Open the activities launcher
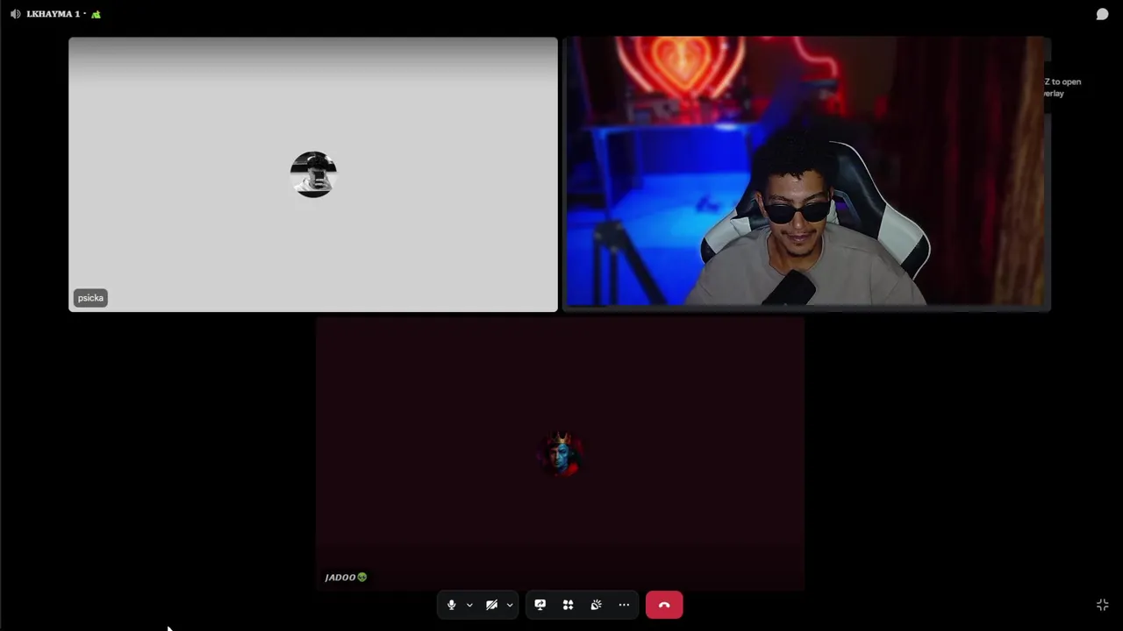Viewport: 1123px width, 631px height. [568, 605]
